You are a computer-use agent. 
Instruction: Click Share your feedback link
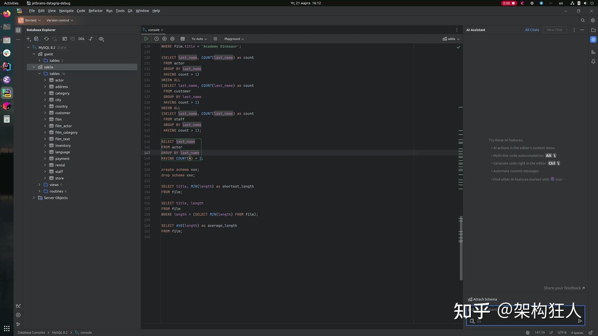(564, 288)
